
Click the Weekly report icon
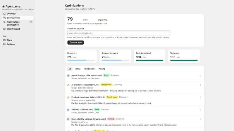pyautogui.click(x=4, y=29)
